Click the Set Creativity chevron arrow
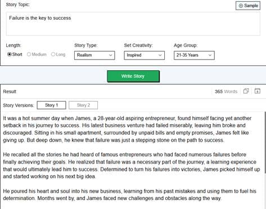Screen dimensions: 266x209 pos(160,55)
